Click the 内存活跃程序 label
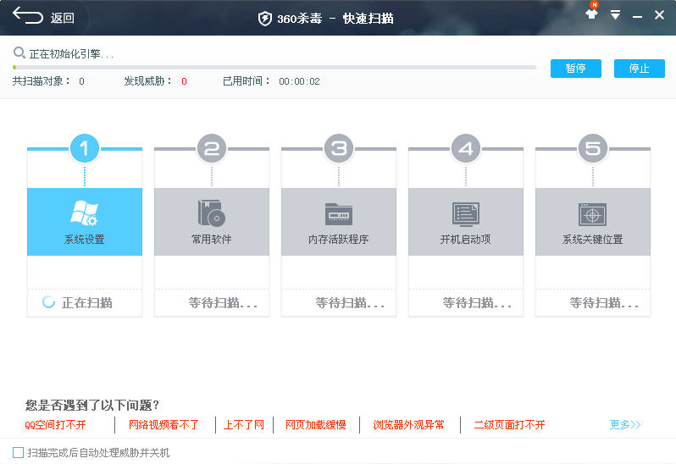676x464 pixels. point(339,240)
